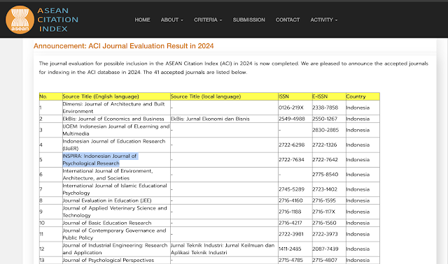The width and height of the screenshot is (448, 264).
Task: Click E-ISSN value 2716-117X
Action: pyautogui.click(x=323, y=212)
